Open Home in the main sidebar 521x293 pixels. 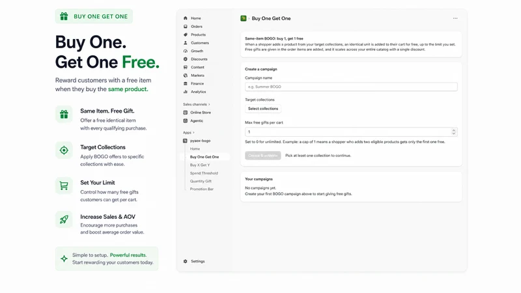tap(196, 18)
